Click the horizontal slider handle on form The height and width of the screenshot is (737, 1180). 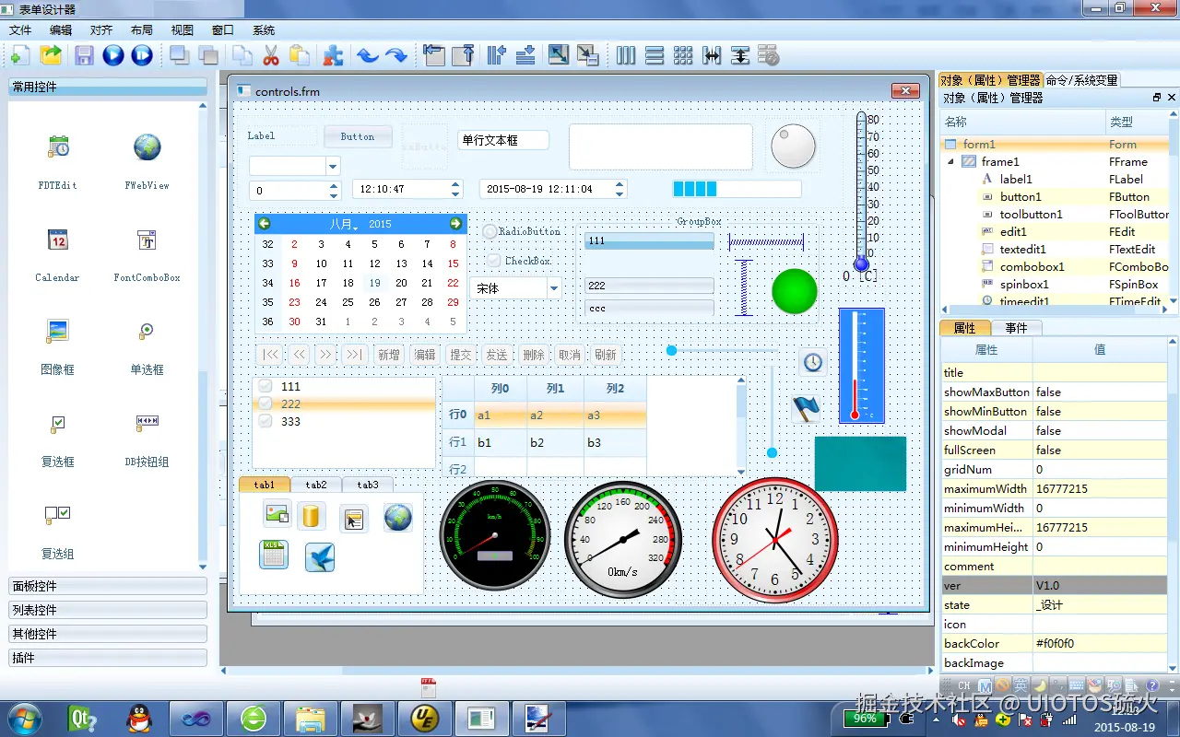tap(671, 350)
